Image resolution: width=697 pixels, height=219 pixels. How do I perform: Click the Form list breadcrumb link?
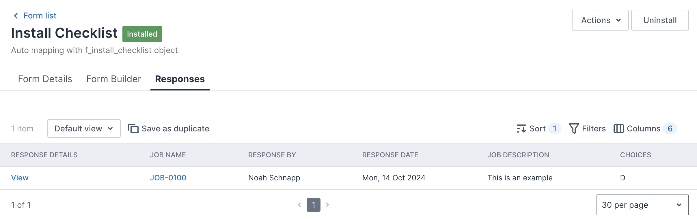pos(40,16)
